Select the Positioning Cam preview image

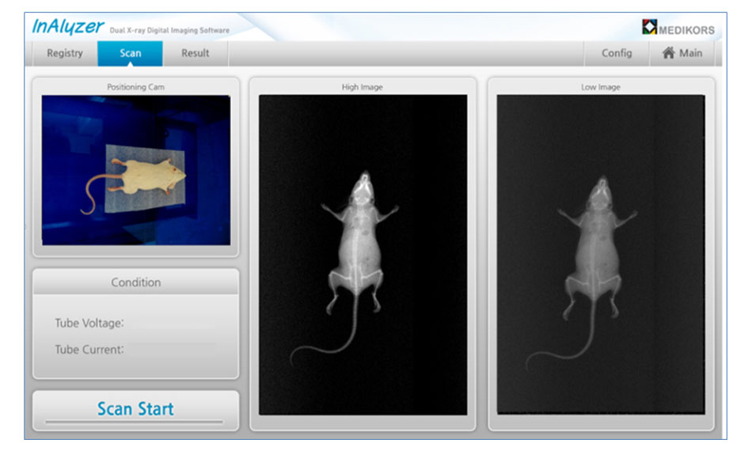(135, 170)
